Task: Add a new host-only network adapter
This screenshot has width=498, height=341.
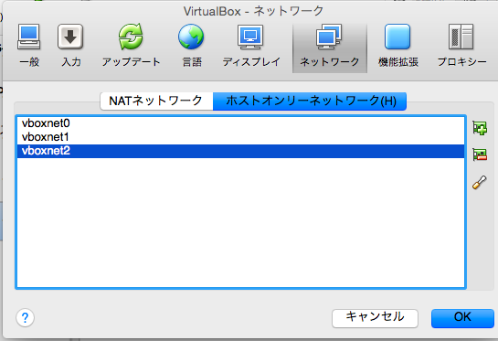Action: click(480, 128)
